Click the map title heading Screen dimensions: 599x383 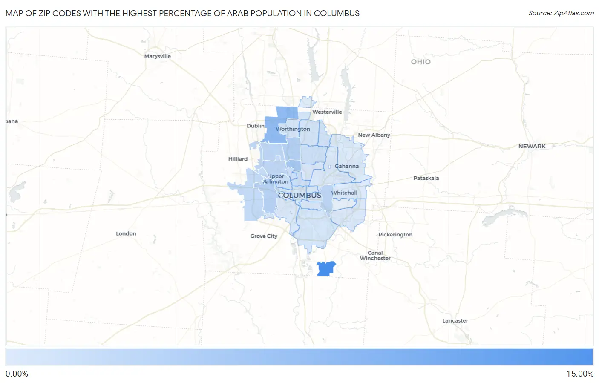[x=182, y=13]
